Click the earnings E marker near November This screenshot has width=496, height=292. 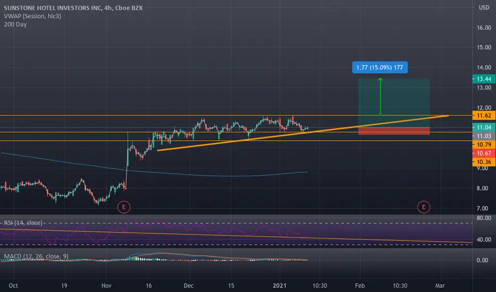[123, 207]
